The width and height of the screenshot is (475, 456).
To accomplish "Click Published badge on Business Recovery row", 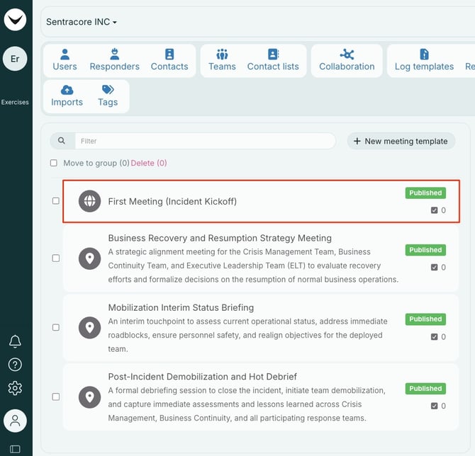I will point(425,250).
